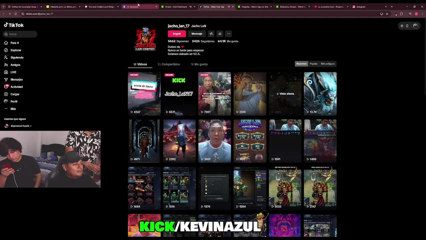Viewport: 426px width, 240px height.
Task: Open the tab search dropdown arrow
Action: [x=3, y=7]
